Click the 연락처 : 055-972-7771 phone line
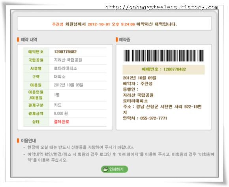 (145, 118)
